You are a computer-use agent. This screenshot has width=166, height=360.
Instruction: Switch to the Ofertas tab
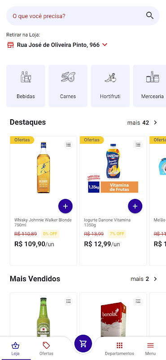coord(46,348)
